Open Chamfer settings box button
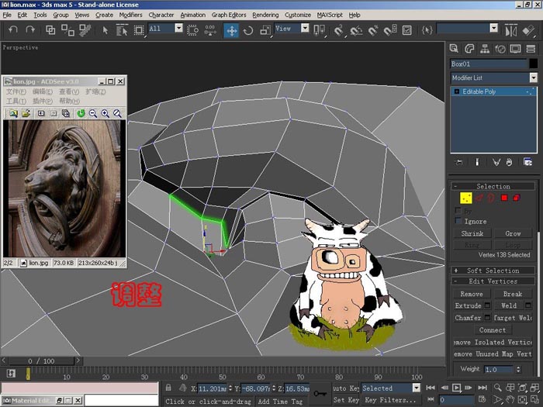543x407 pixels. pyautogui.click(x=487, y=318)
